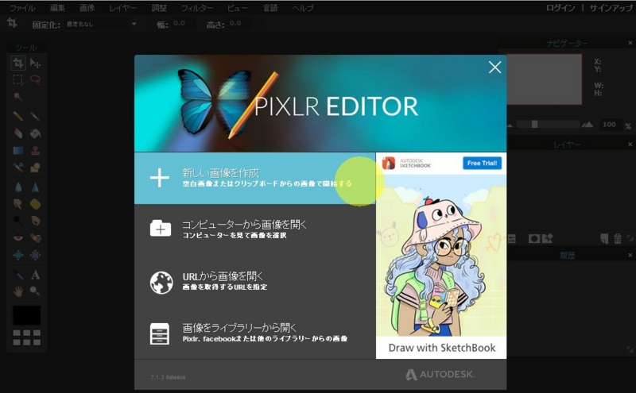Select the Clone Stamp tool
Viewport: 636px width, 393px height.
tap(35, 150)
